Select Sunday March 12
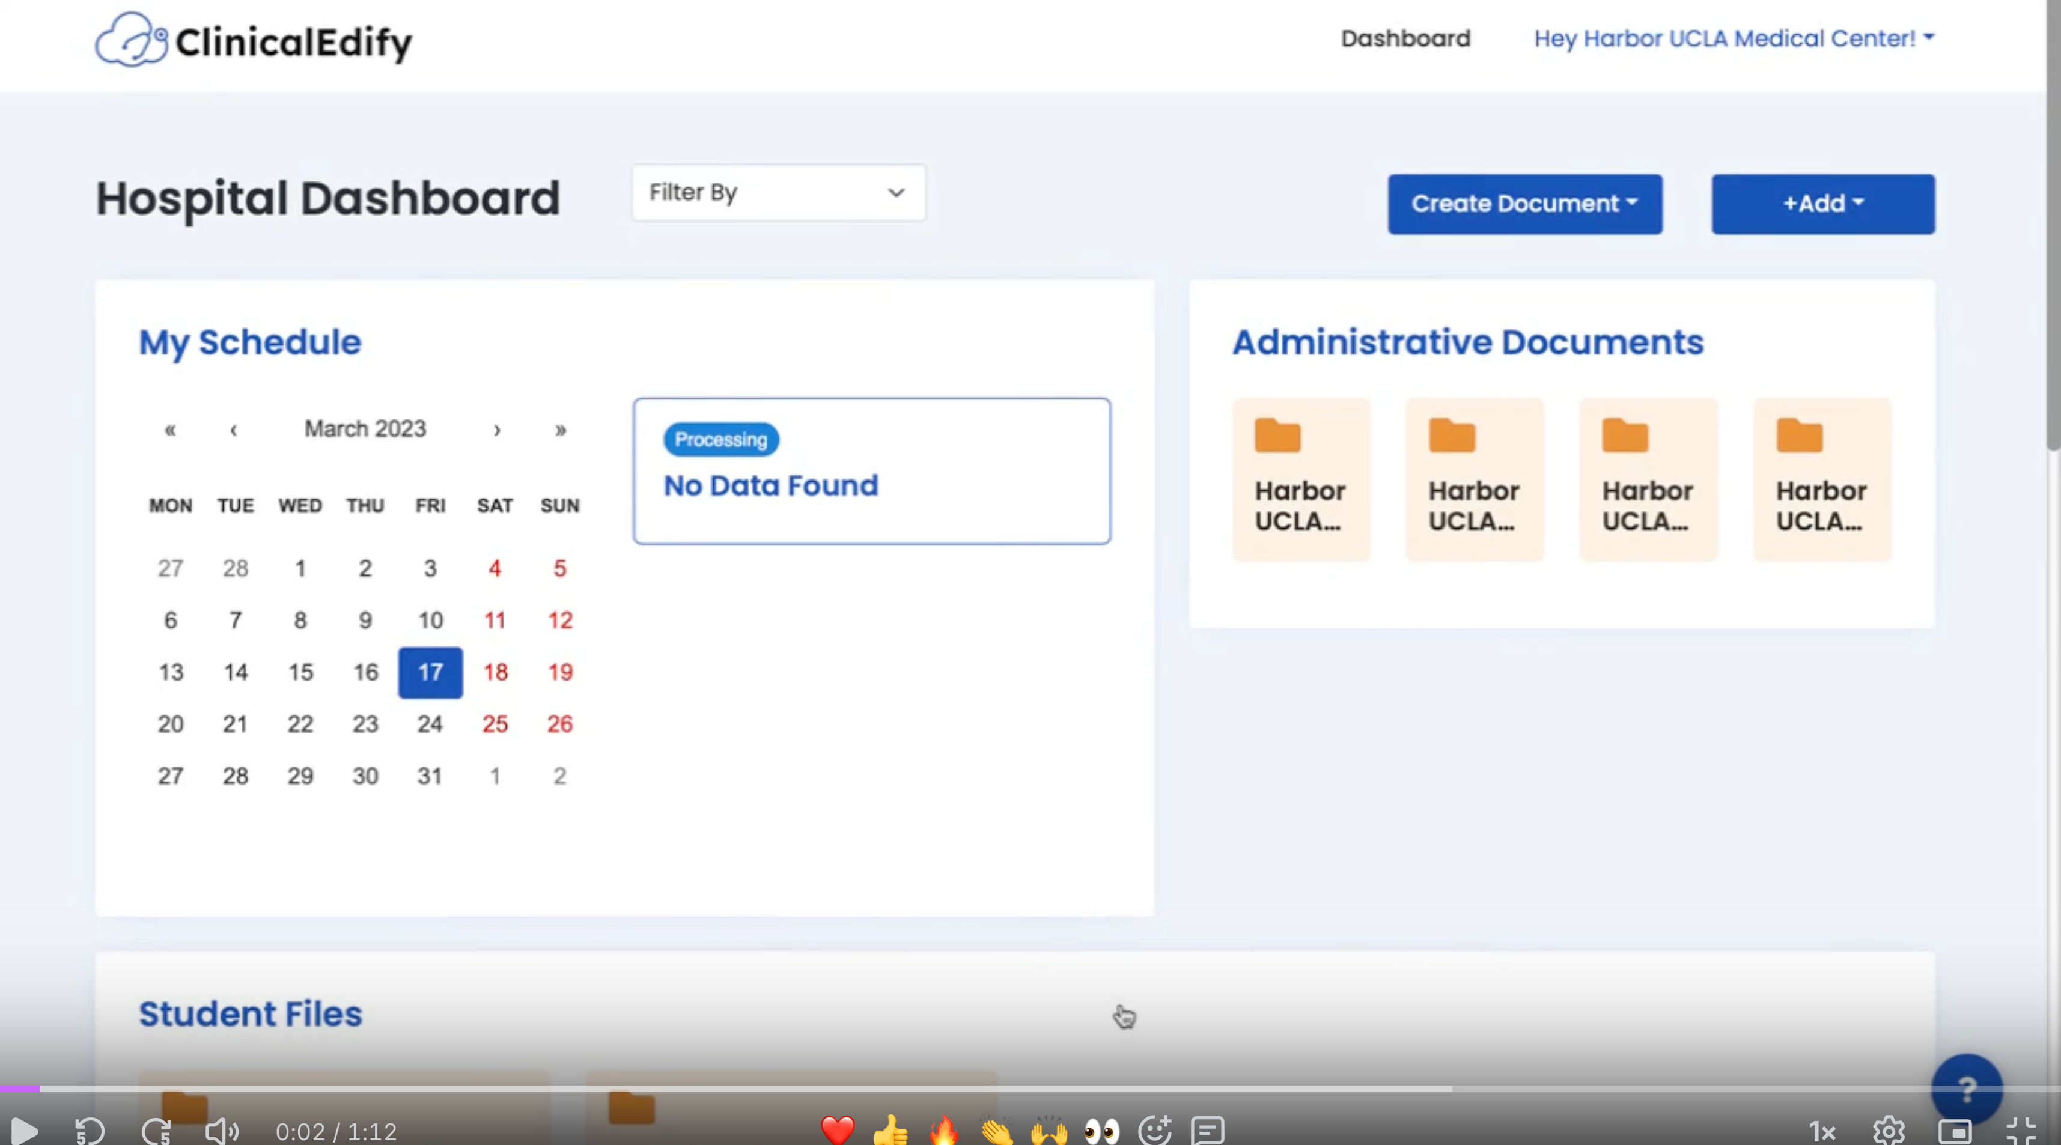The height and width of the screenshot is (1145, 2061). pos(560,620)
